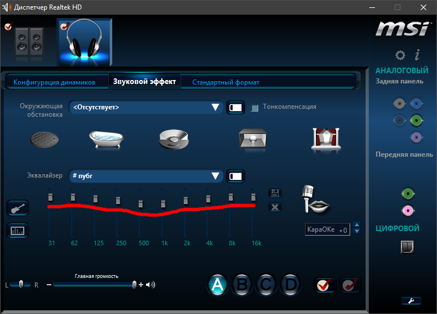
Task: Click the АНАЛОГОВЫЙ heading
Action: tap(402, 70)
